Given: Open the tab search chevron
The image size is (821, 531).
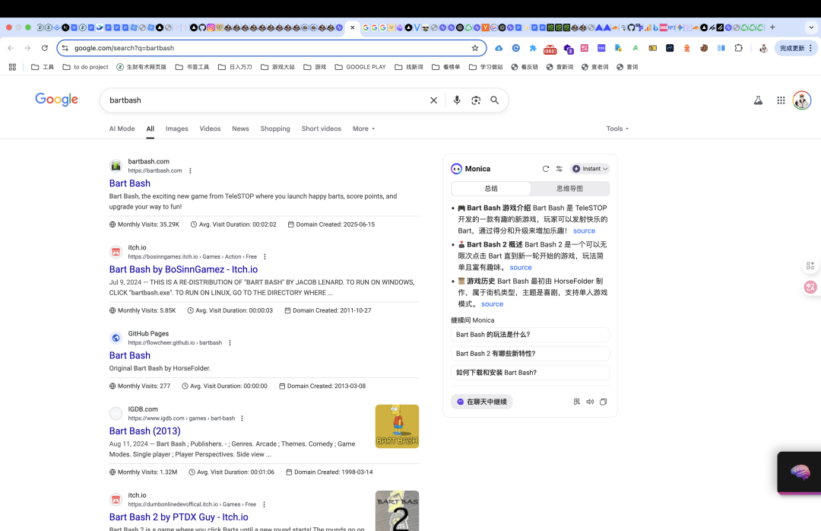Looking at the screenshot, I should 812,27.
